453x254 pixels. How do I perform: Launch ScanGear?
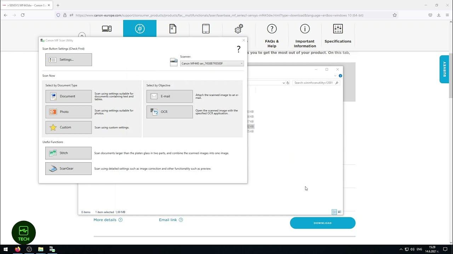(x=68, y=169)
